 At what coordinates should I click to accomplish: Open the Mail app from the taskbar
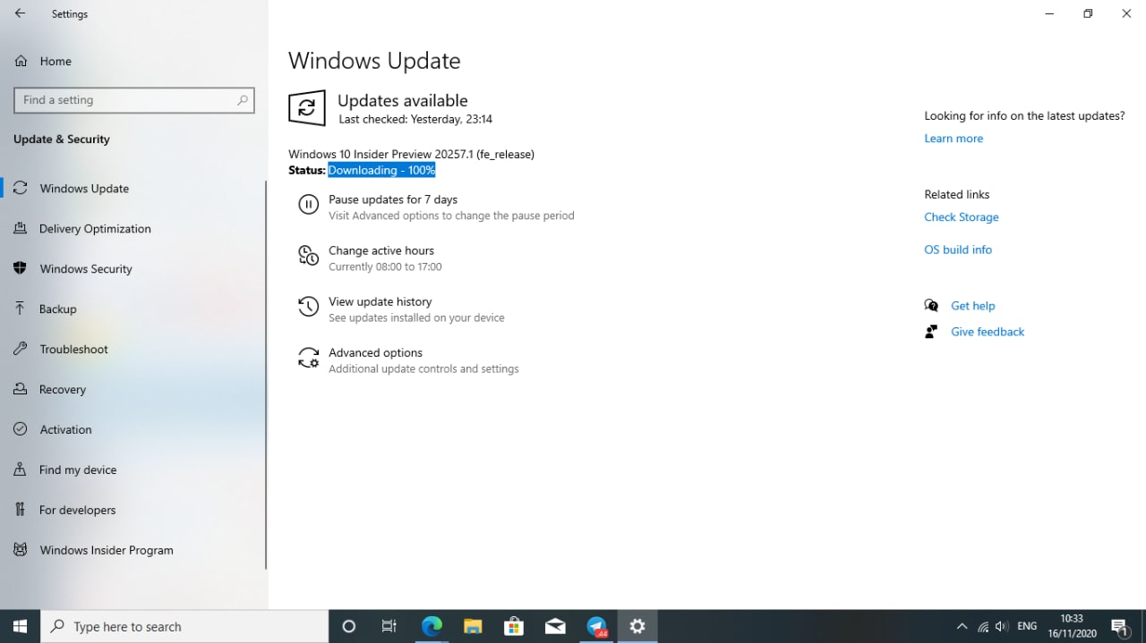[x=555, y=626]
